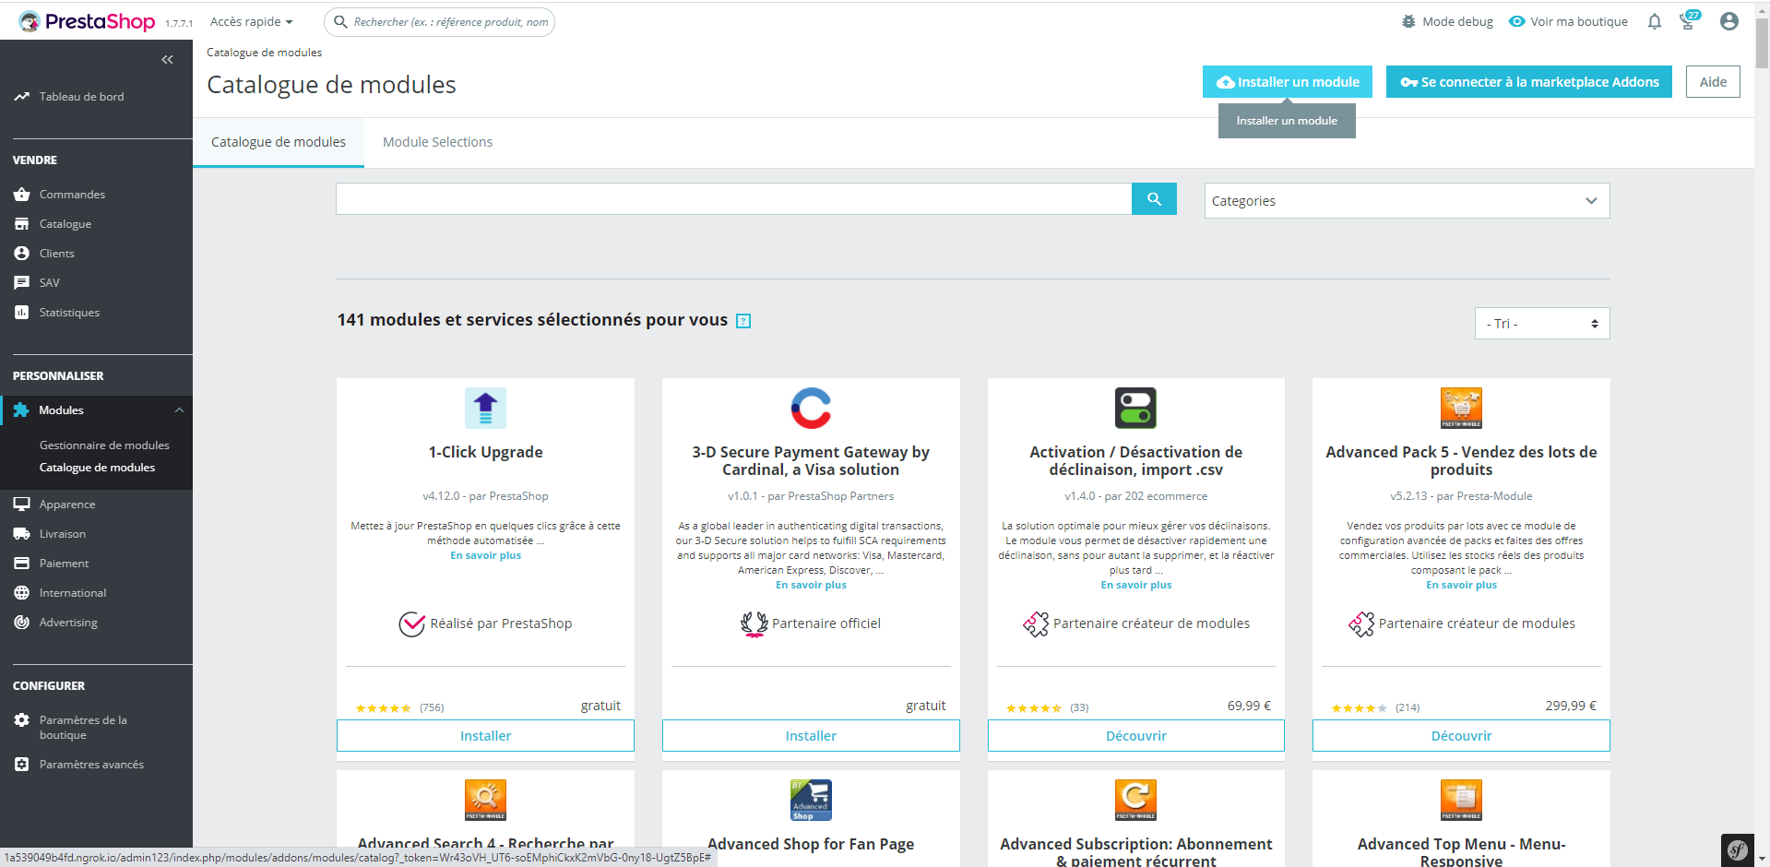Focus the module catalogue search field
Image resolution: width=1770 pixels, height=867 pixels.
click(733, 198)
